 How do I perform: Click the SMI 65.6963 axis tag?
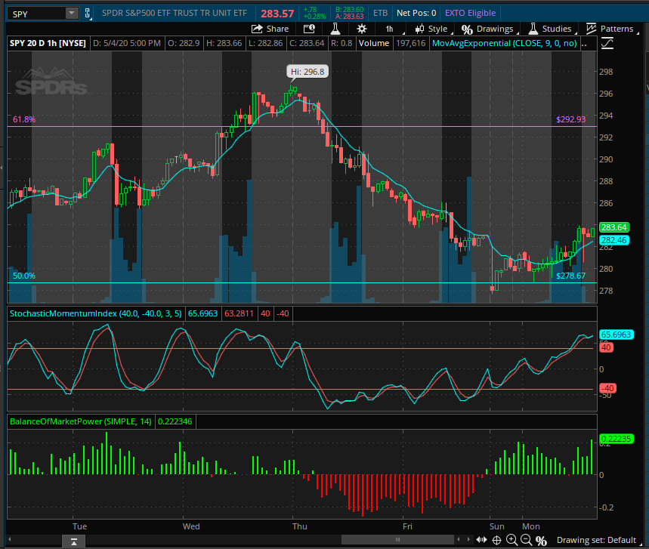(x=617, y=335)
